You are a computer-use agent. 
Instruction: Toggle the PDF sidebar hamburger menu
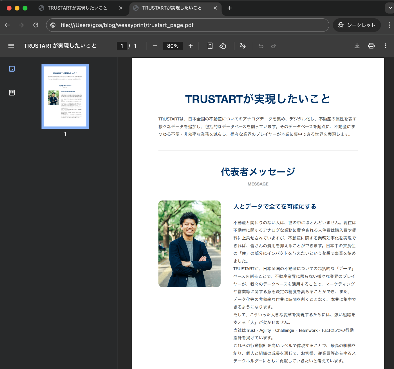(11, 46)
